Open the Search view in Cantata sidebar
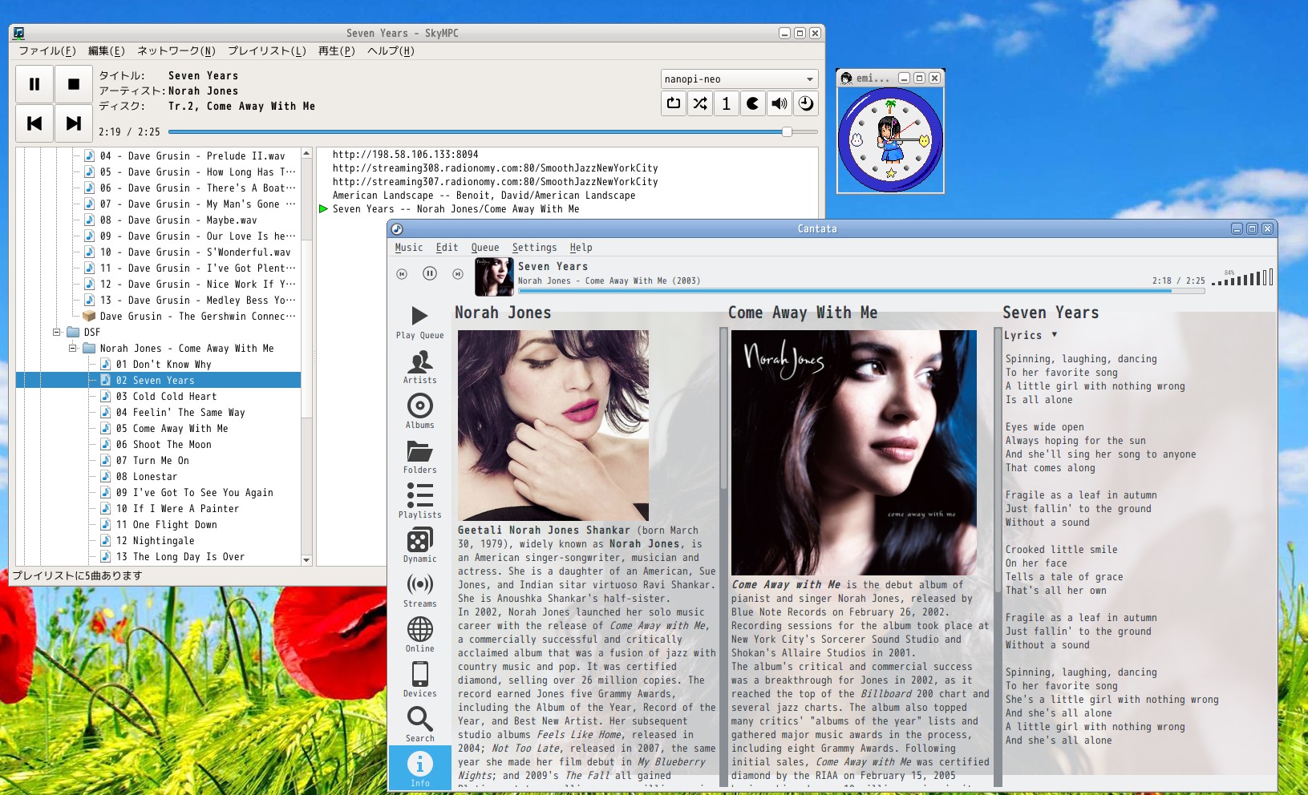The height and width of the screenshot is (795, 1308). pyautogui.click(x=419, y=724)
